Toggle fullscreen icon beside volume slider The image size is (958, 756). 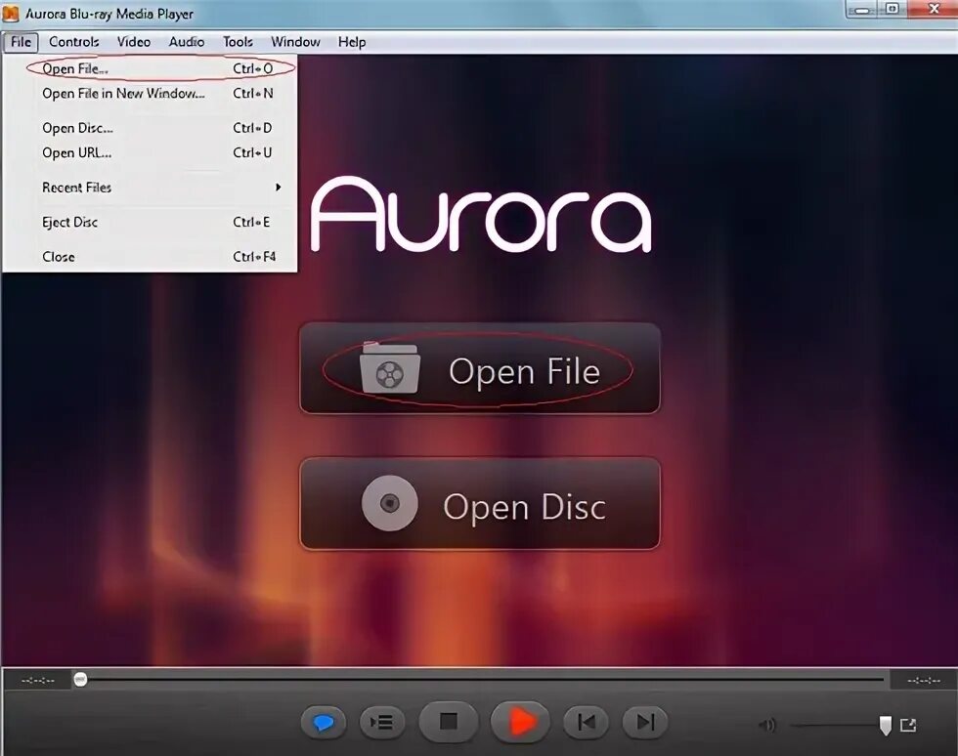click(908, 725)
